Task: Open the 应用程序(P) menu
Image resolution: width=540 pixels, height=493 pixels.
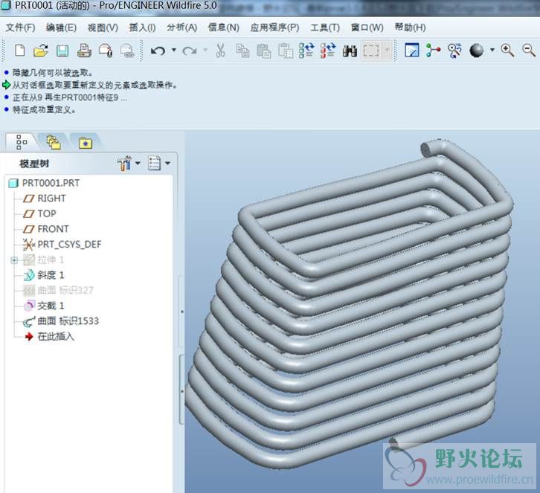Action: (274, 28)
